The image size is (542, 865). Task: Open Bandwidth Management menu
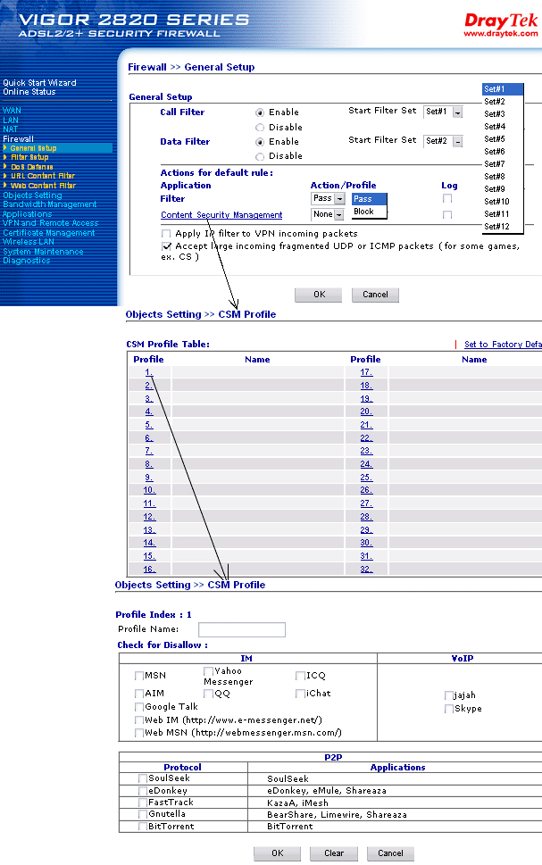(50, 204)
